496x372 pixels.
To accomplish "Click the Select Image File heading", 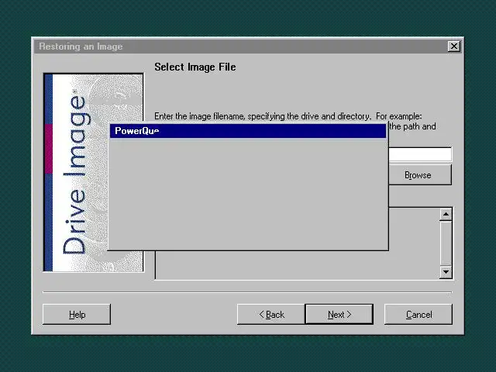I will (195, 67).
